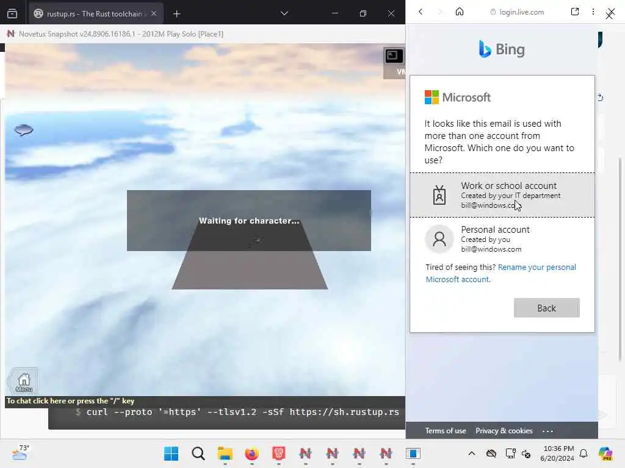Open File Explorer from taskbar

[x=225, y=453]
